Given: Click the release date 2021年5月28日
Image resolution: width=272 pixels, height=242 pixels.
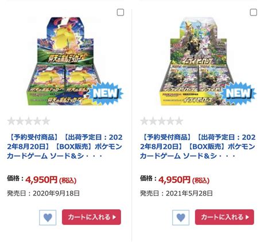Looking at the screenshot, I should [189, 193].
